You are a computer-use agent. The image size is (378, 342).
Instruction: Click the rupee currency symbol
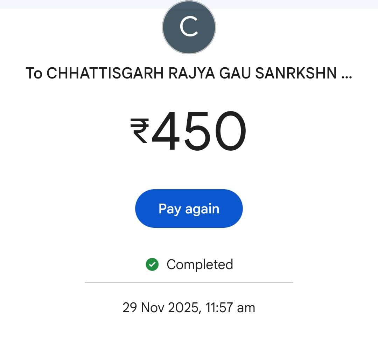coord(139,131)
